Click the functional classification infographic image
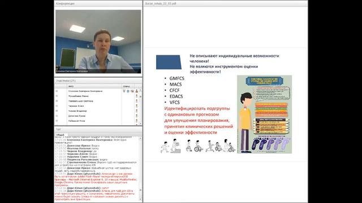This screenshot has height=203, width=362. coord(265,114)
